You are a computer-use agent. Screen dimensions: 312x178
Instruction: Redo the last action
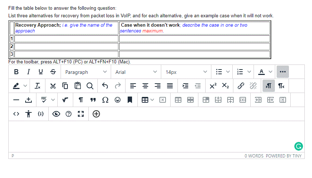pos(118,86)
